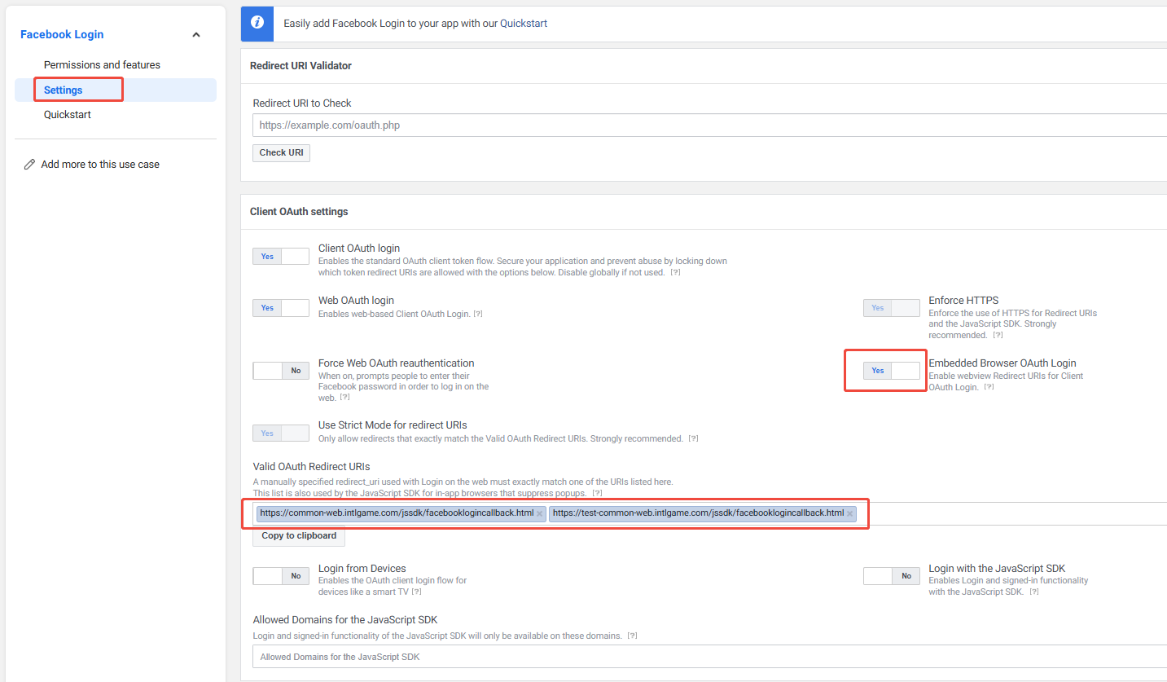1167x682 pixels.
Task: Click the blue info icon in banner
Action: (257, 23)
